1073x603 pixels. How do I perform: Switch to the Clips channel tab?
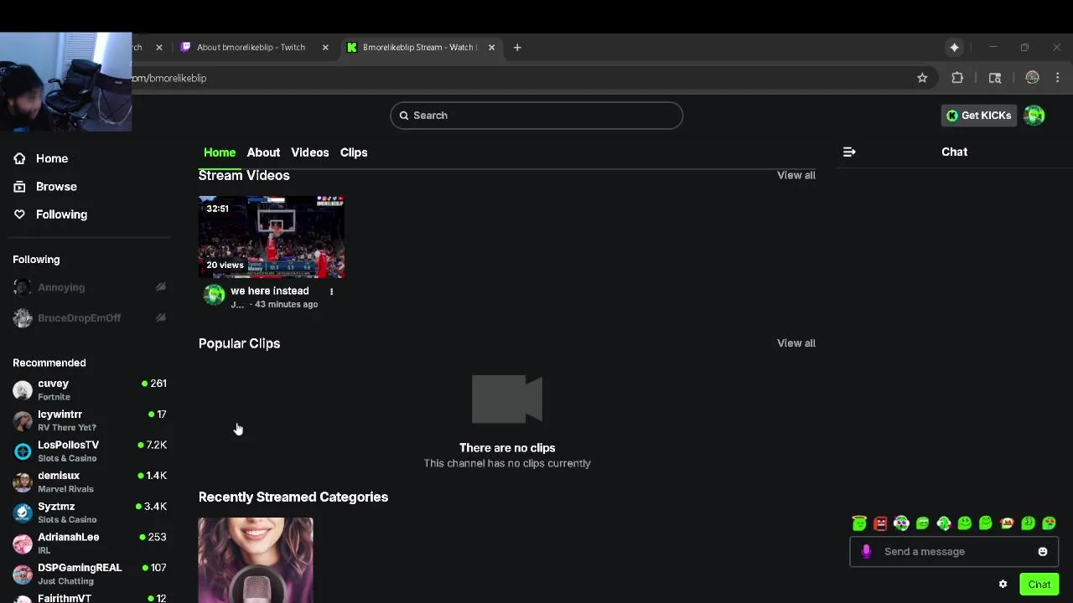tap(354, 152)
